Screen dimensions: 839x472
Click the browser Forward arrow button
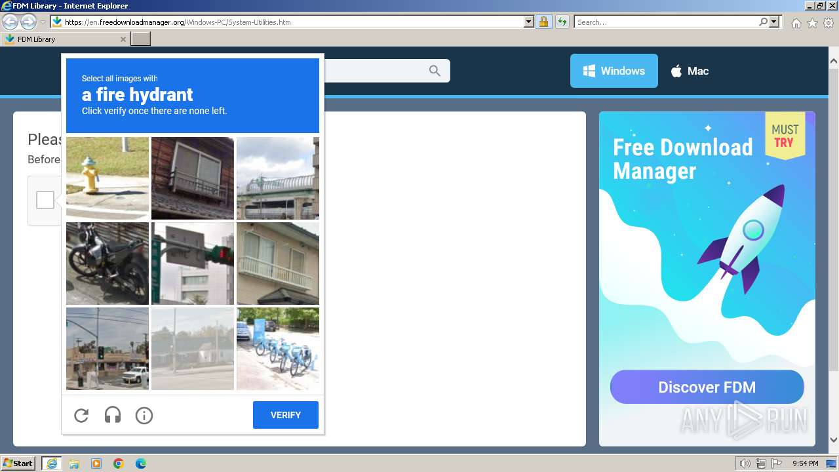coord(28,22)
